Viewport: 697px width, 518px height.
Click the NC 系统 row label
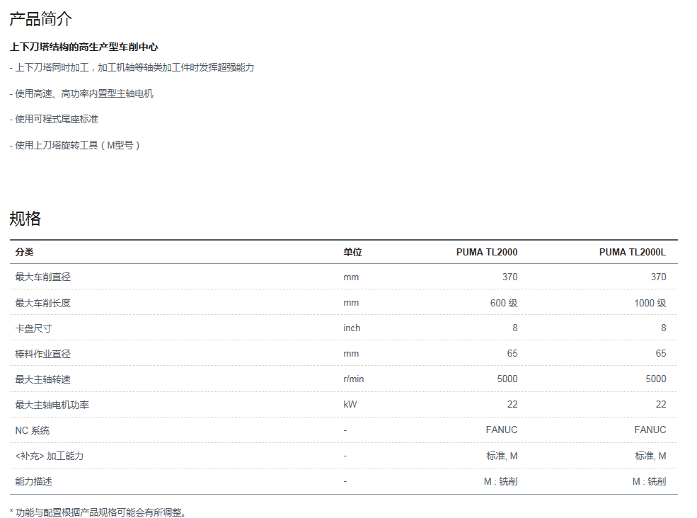point(33,430)
